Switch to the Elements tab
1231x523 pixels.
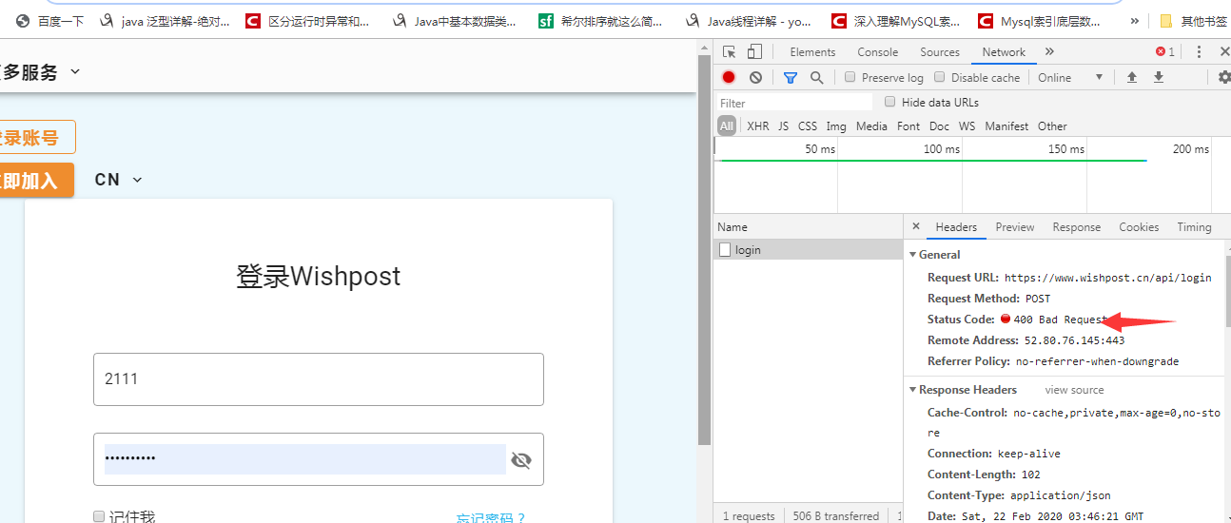tap(812, 52)
